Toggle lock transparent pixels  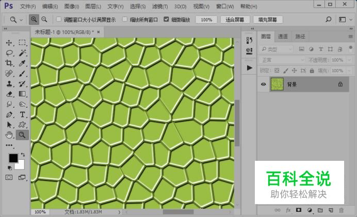pyautogui.click(x=277, y=71)
